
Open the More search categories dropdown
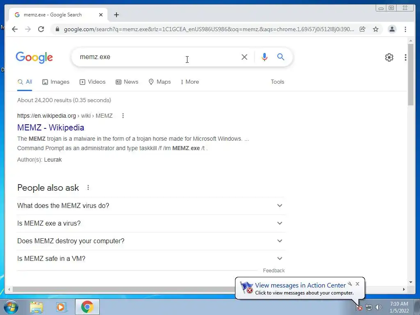tap(189, 82)
